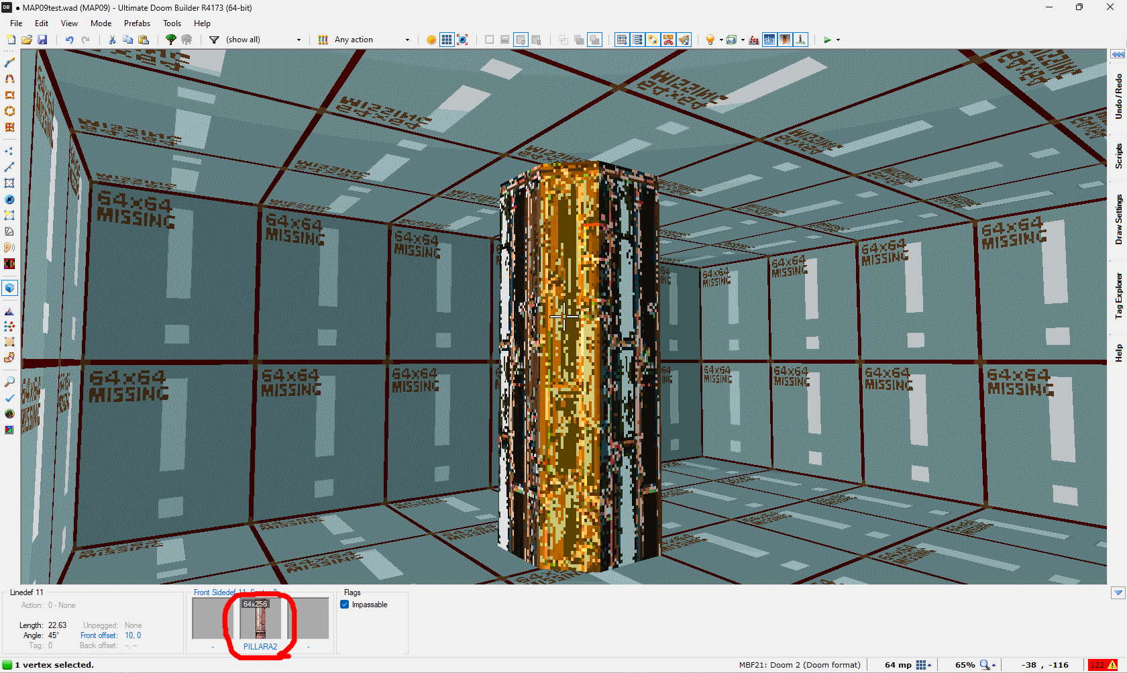
Task: Switch to Sectors mode
Action: click(x=9, y=183)
